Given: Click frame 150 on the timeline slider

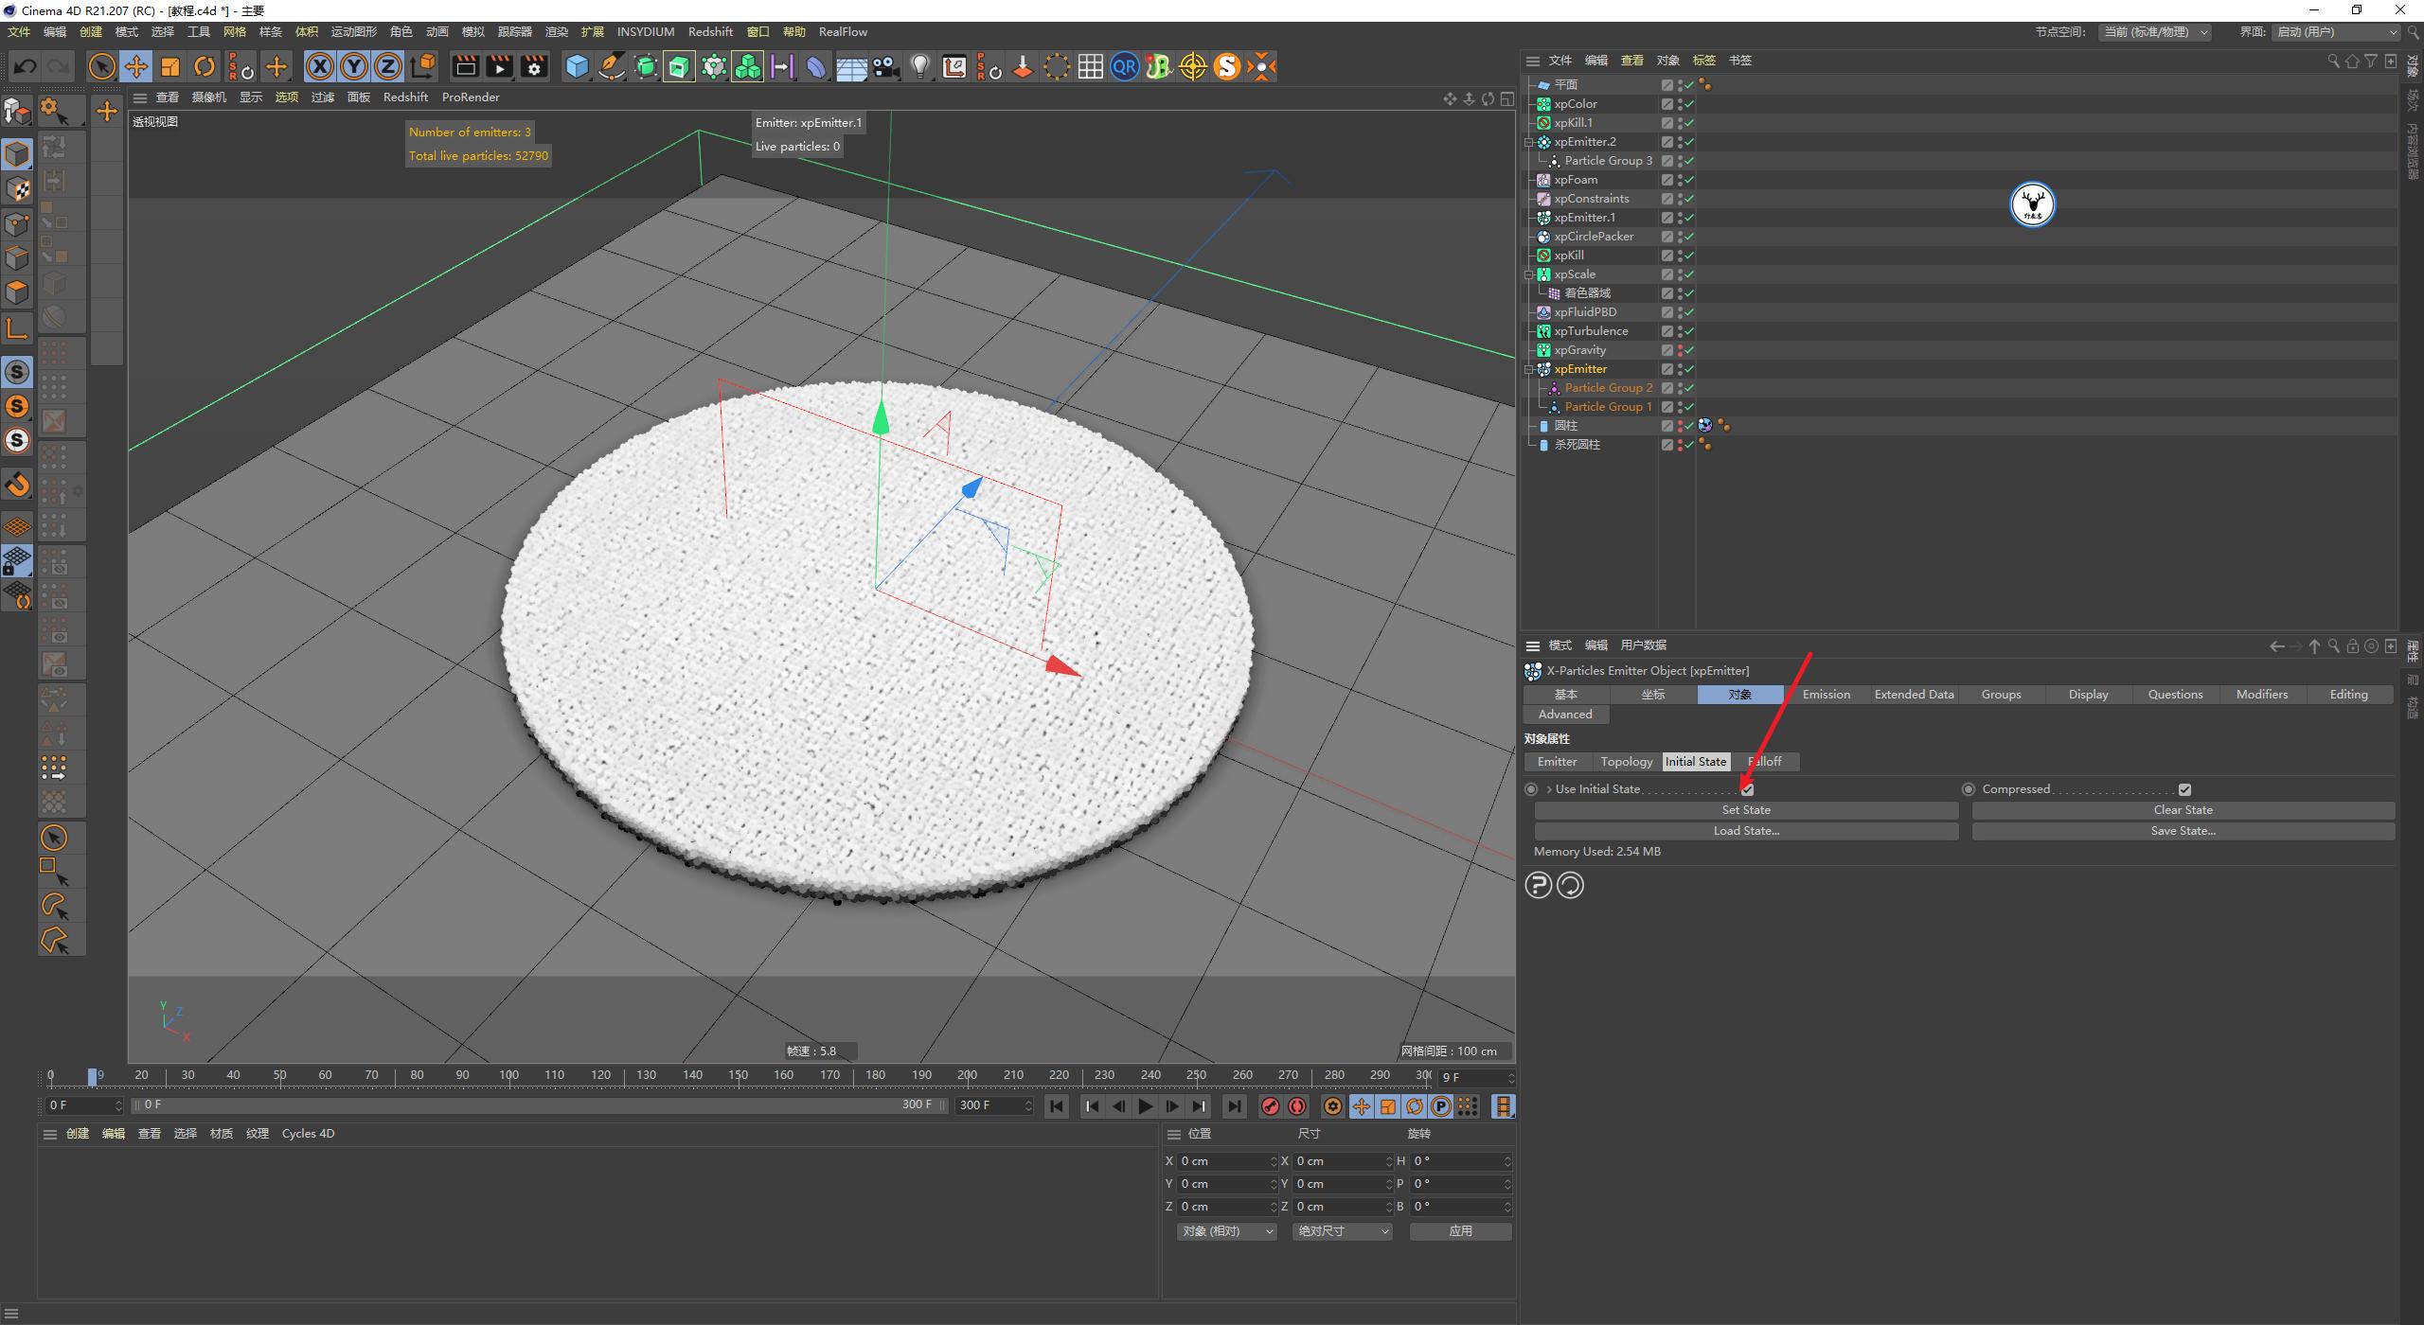Looking at the screenshot, I should [739, 1075].
